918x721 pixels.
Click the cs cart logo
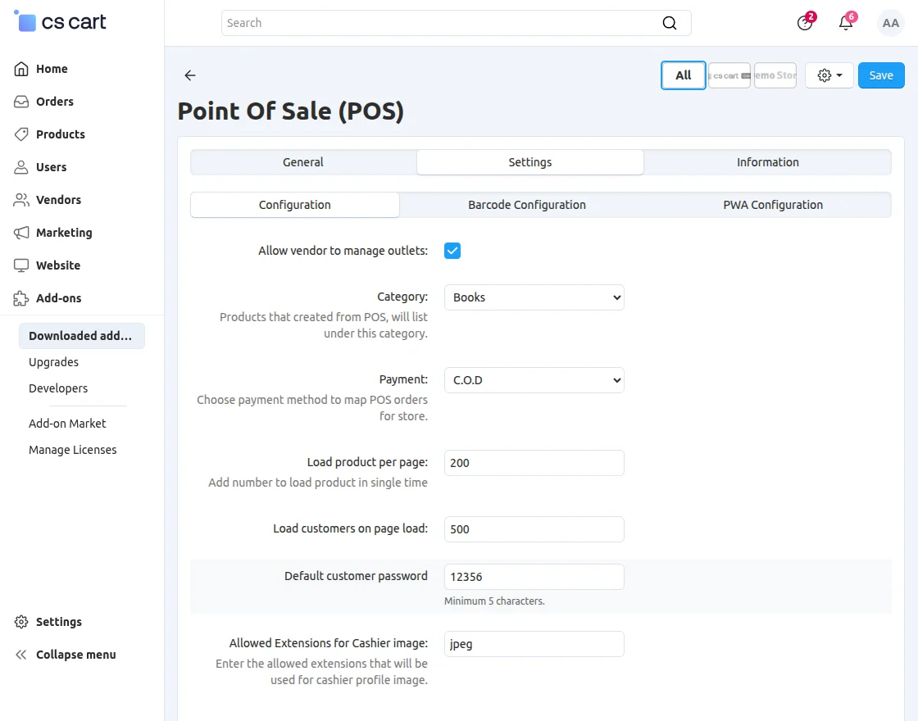(60, 22)
